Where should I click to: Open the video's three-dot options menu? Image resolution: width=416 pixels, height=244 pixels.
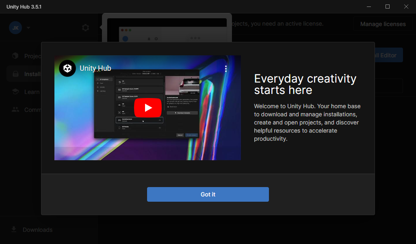coord(226,69)
